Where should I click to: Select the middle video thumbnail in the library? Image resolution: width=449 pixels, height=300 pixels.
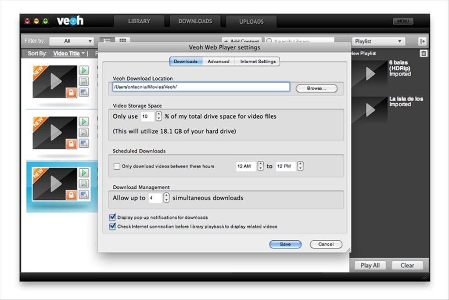pos(55,133)
